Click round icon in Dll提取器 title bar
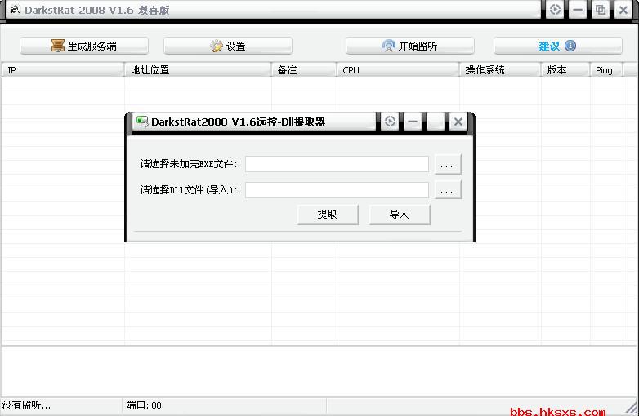This screenshot has width=639, height=416. (390, 122)
